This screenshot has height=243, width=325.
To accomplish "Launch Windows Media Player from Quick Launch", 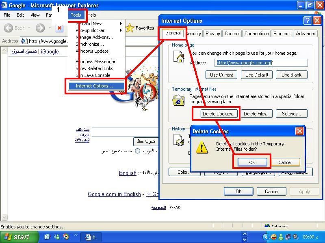I will point(66,237).
